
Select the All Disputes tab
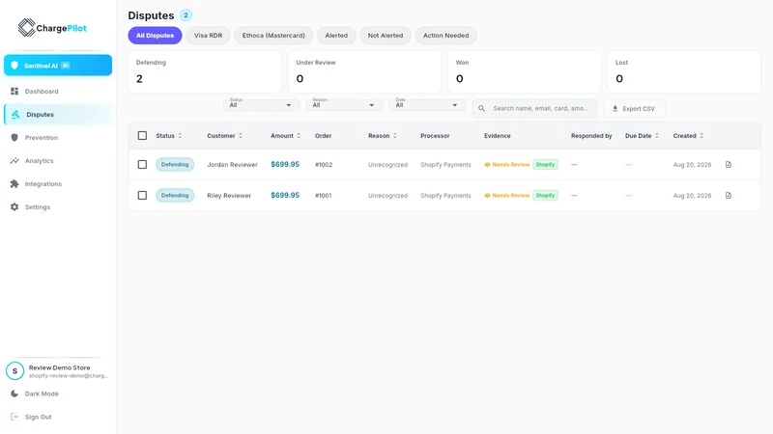(x=155, y=36)
